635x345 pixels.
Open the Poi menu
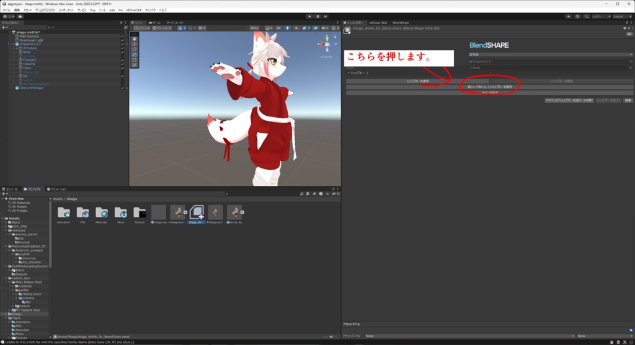[x=121, y=10]
